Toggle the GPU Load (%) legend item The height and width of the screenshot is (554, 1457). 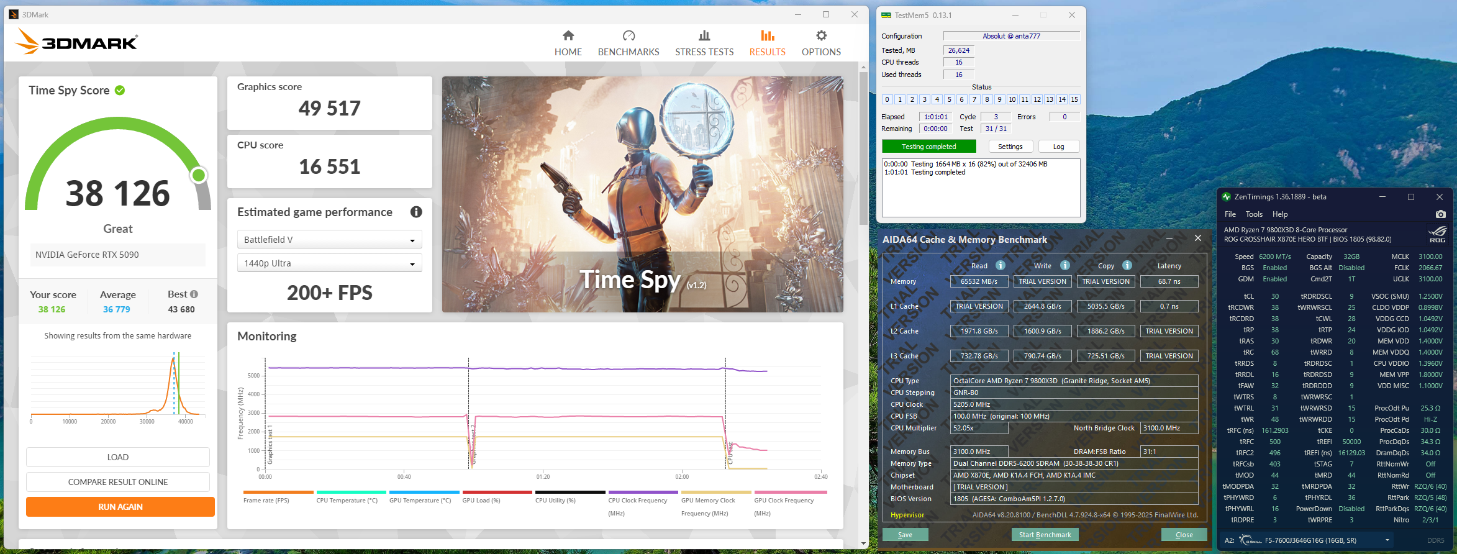click(x=497, y=497)
